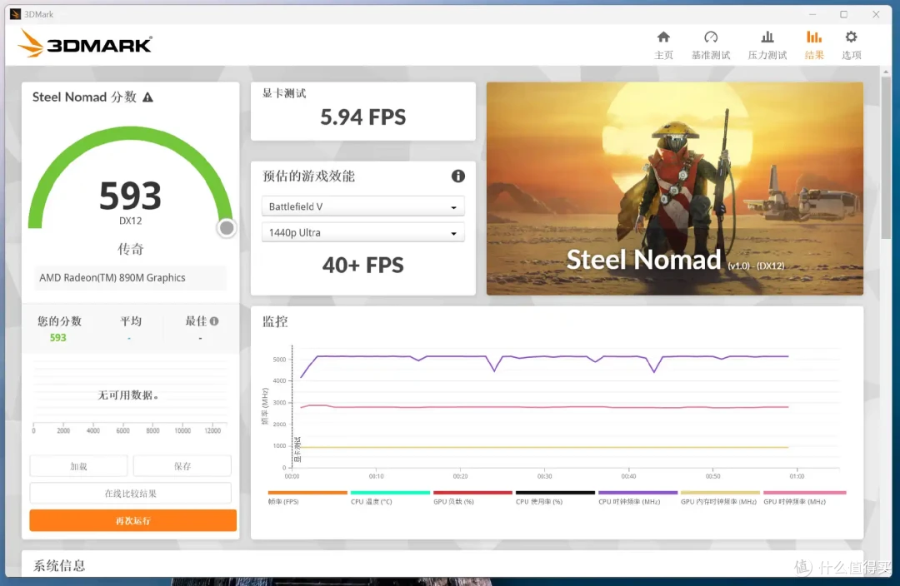The height and width of the screenshot is (586, 900).
Task: Click the 监控 monitoring heading
Action: pos(275,321)
